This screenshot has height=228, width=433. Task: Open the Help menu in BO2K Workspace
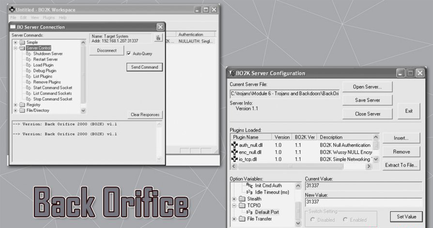pos(62,17)
